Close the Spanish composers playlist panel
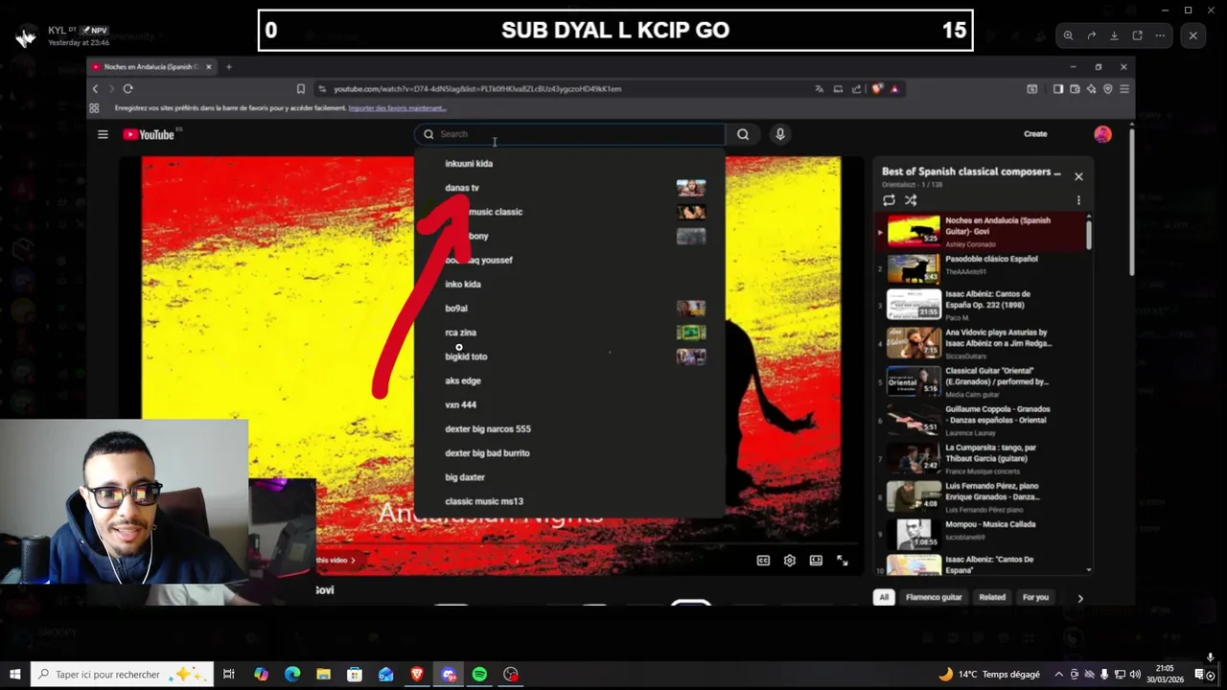The height and width of the screenshot is (690, 1227). (x=1078, y=176)
